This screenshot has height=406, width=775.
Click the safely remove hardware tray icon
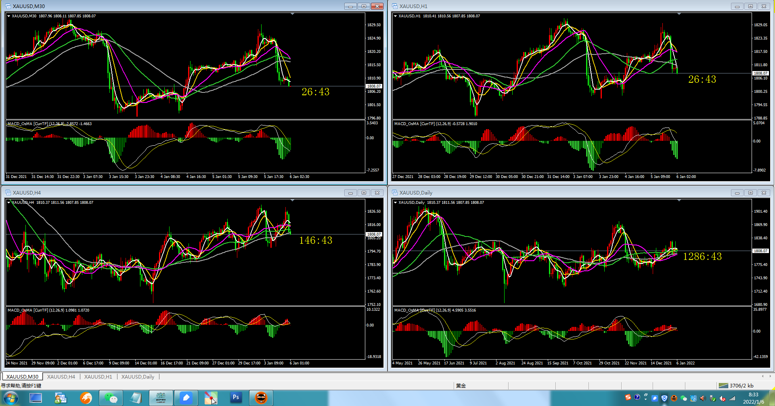point(712,398)
